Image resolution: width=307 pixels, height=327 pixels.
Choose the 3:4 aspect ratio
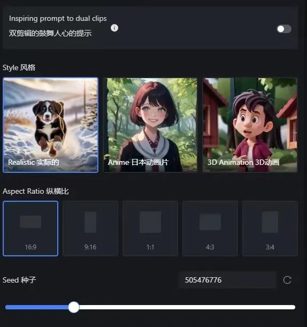(x=270, y=229)
